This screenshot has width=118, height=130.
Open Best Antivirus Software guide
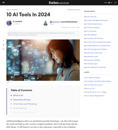92,28
